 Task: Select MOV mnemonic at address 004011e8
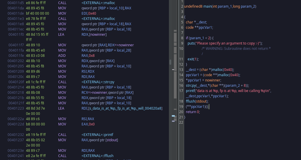tap(62, 24)
